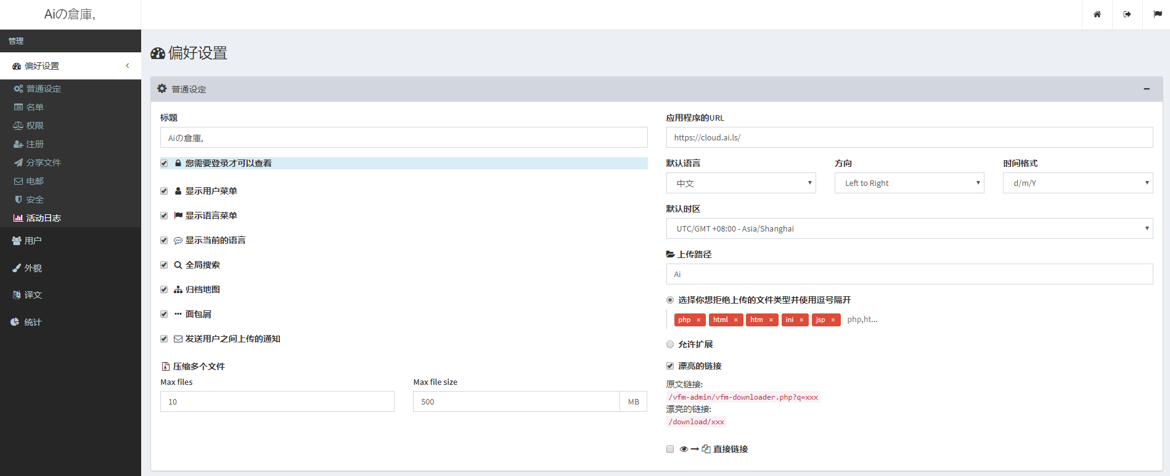Open the 方向 dropdown showing Left to Right
The image size is (1170, 476).
pyautogui.click(x=909, y=183)
